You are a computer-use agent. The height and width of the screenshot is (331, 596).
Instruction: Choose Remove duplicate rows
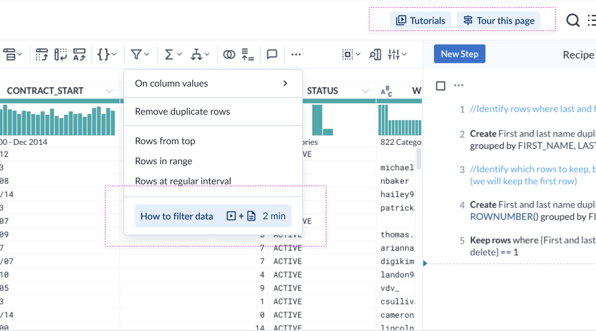point(213,112)
